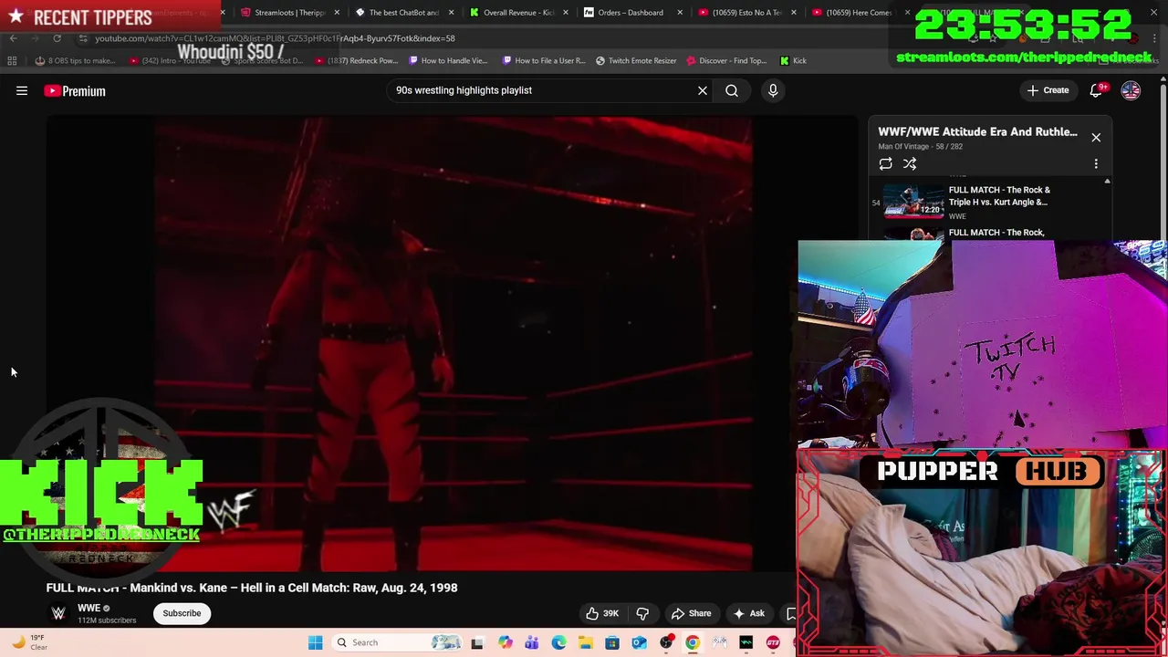Open the WWE channel name link

coord(89,608)
